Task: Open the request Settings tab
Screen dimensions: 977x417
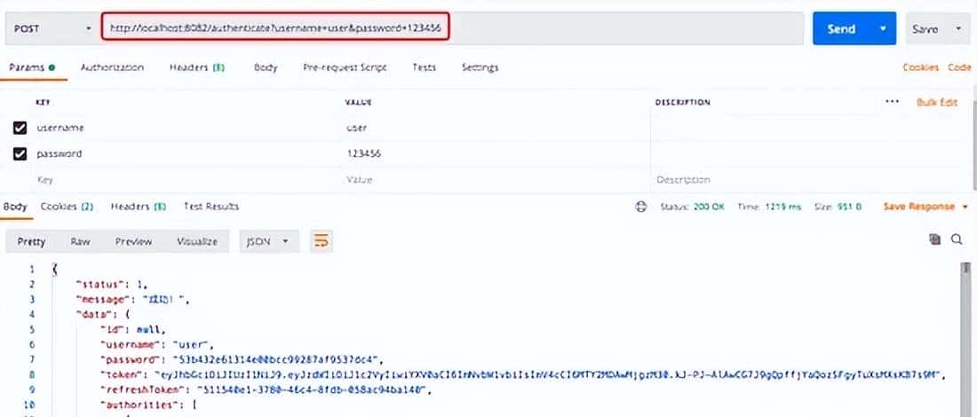Action: [480, 67]
